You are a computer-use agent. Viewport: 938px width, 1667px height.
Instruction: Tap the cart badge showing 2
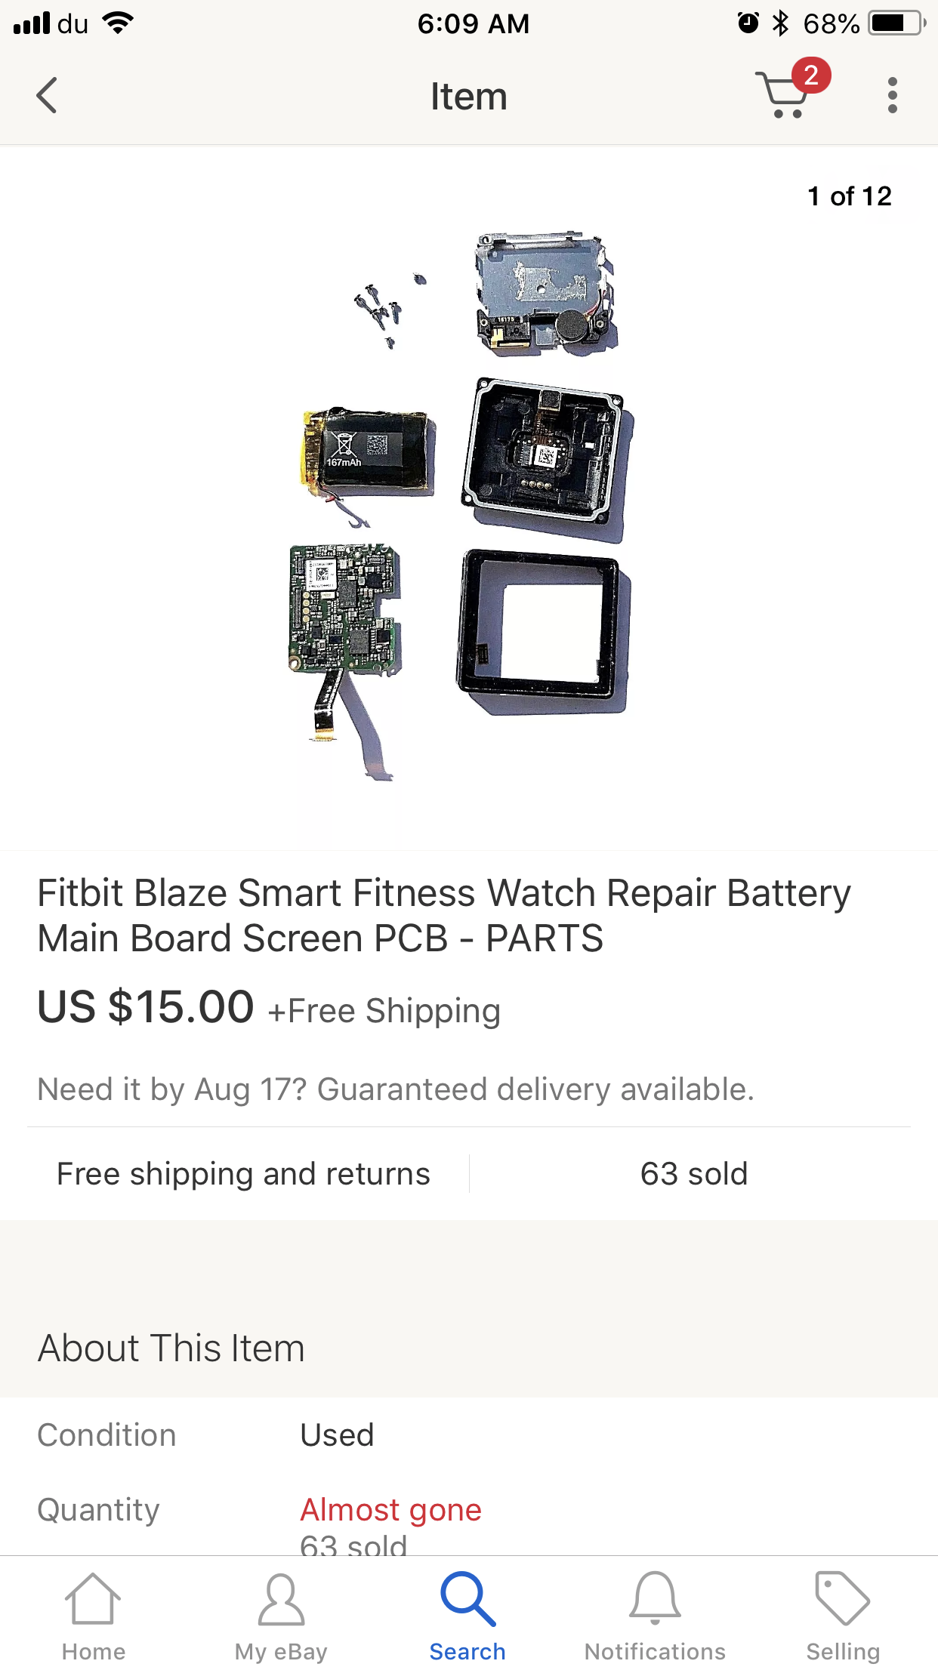pos(811,75)
